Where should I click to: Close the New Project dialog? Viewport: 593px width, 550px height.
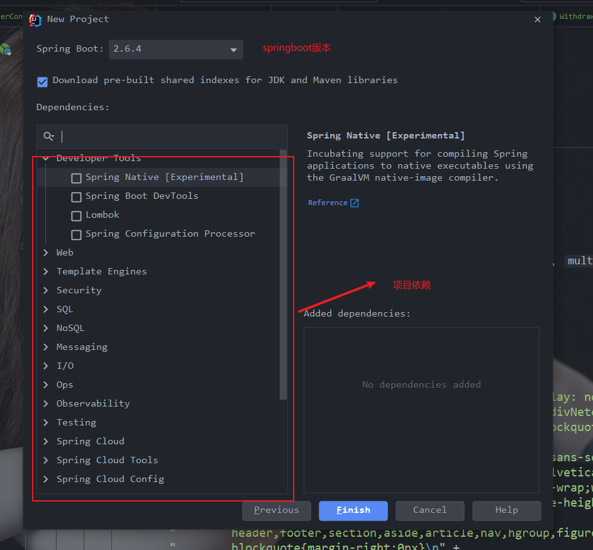point(538,20)
